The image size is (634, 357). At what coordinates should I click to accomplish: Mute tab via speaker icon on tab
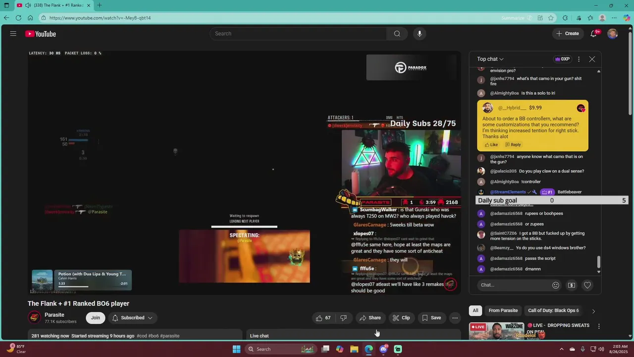click(28, 5)
